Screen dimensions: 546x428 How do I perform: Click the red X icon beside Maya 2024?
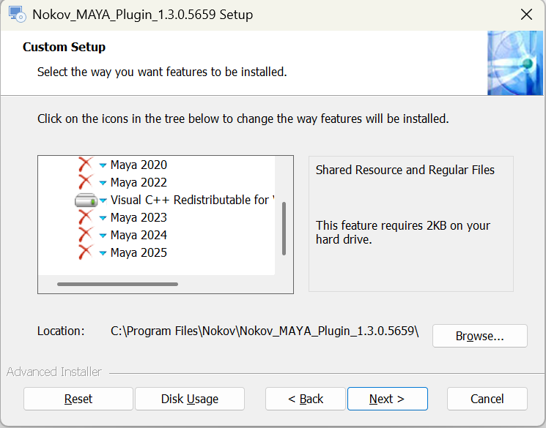pos(85,235)
